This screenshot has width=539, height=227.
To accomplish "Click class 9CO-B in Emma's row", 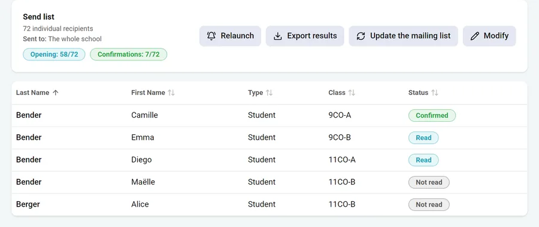I will [x=340, y=137].
